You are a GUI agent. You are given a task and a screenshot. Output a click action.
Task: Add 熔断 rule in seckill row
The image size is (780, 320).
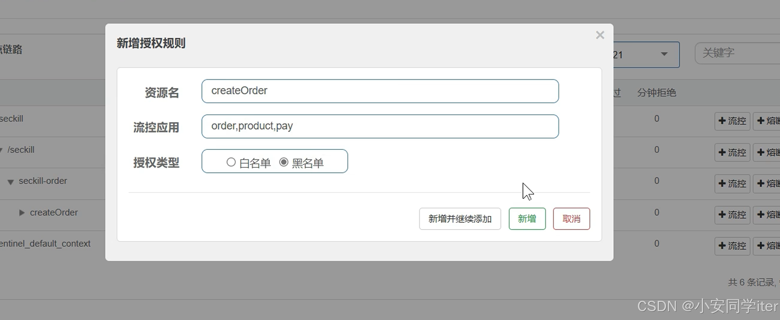point(767,121)
